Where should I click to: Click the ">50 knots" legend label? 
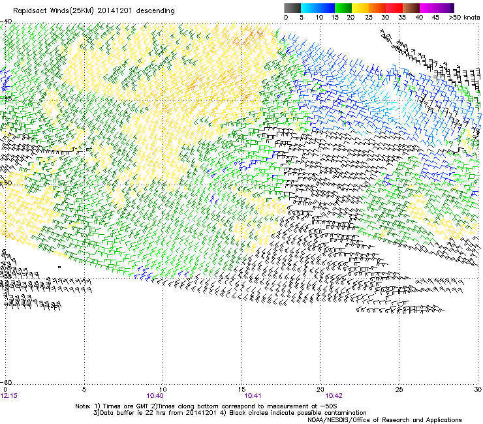click(464, 18)
